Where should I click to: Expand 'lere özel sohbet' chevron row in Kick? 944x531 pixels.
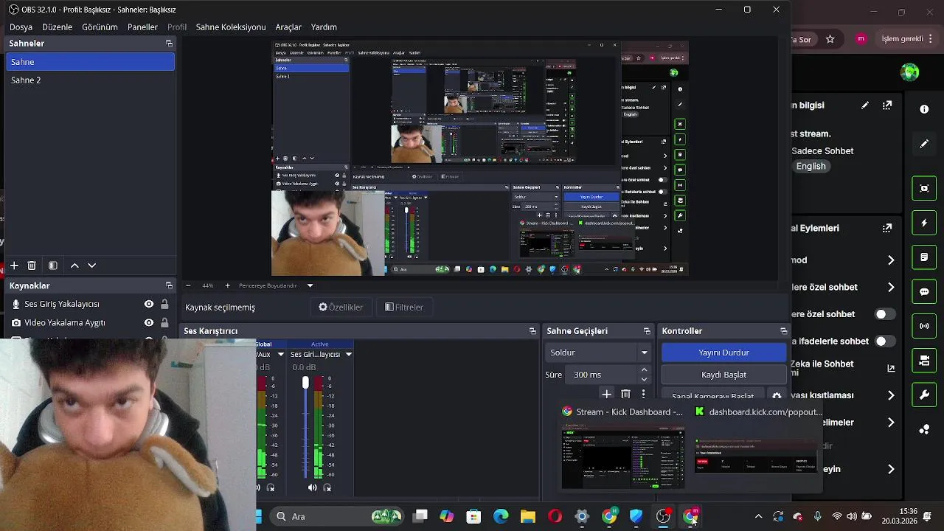pos(891,288)
